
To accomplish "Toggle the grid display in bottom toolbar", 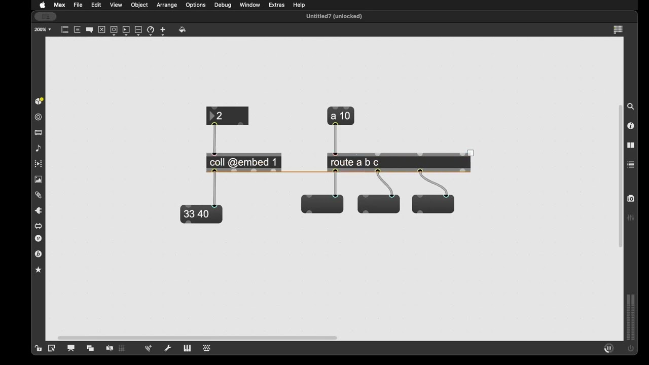I will [122, 348].
